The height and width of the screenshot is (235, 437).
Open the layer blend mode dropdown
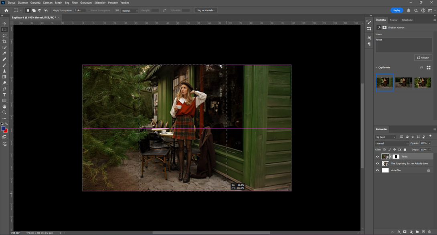[392, 143]
